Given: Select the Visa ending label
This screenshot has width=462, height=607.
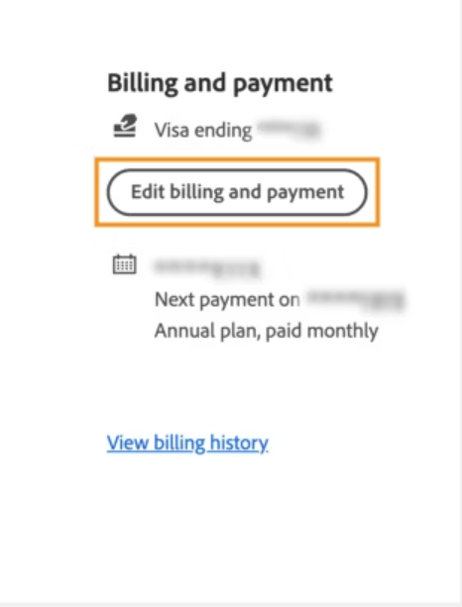Looking at the screenshot, I should point(203,130).
